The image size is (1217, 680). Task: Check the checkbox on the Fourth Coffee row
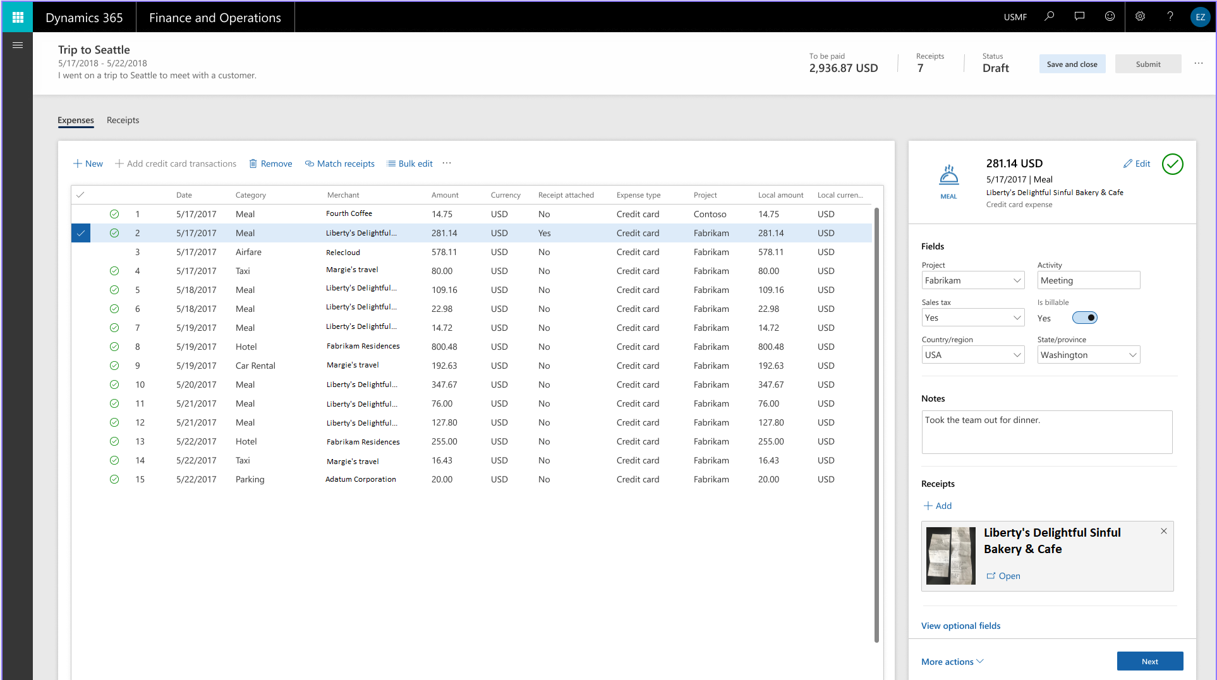click(81, 214)
